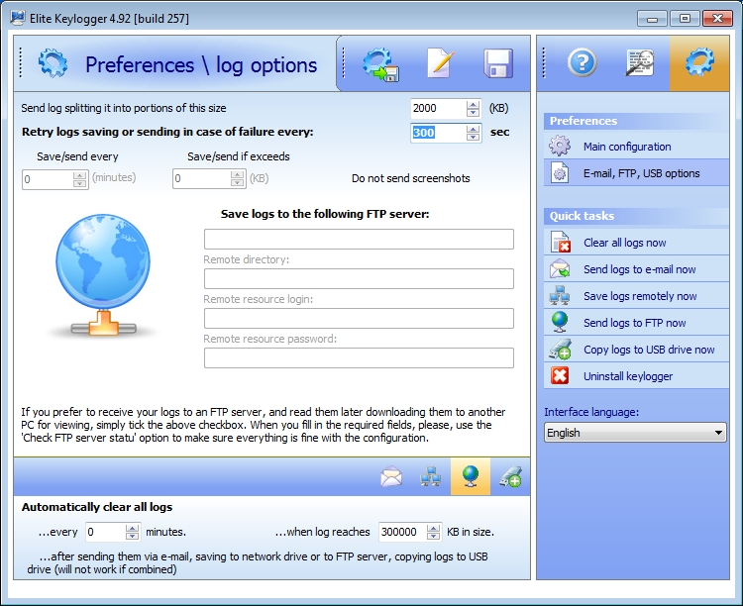The width and height of the screenshot is (743, 606).
Task: Click 'Clear all logs now'
Action: pos(624,243)
